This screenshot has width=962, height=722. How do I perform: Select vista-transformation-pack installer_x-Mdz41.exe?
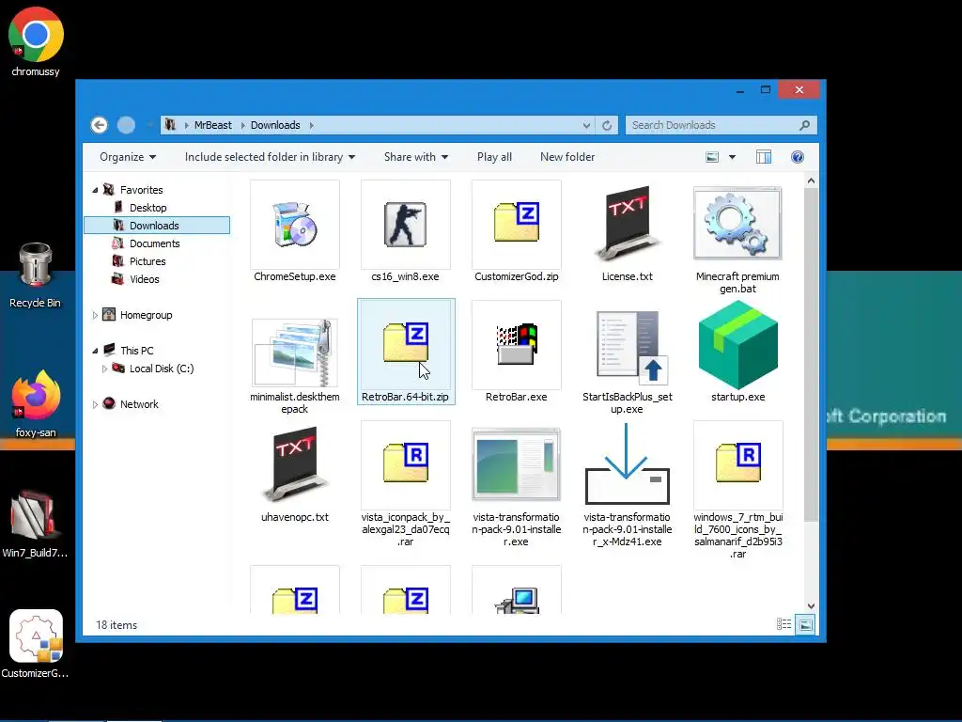(627, 465)
